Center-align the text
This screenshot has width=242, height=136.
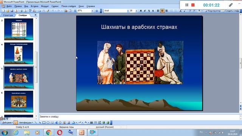162,11
